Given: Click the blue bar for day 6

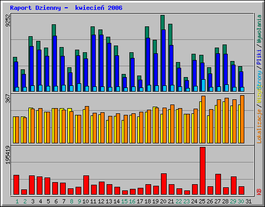Looking at the screenshot, I should coord(55,64).
